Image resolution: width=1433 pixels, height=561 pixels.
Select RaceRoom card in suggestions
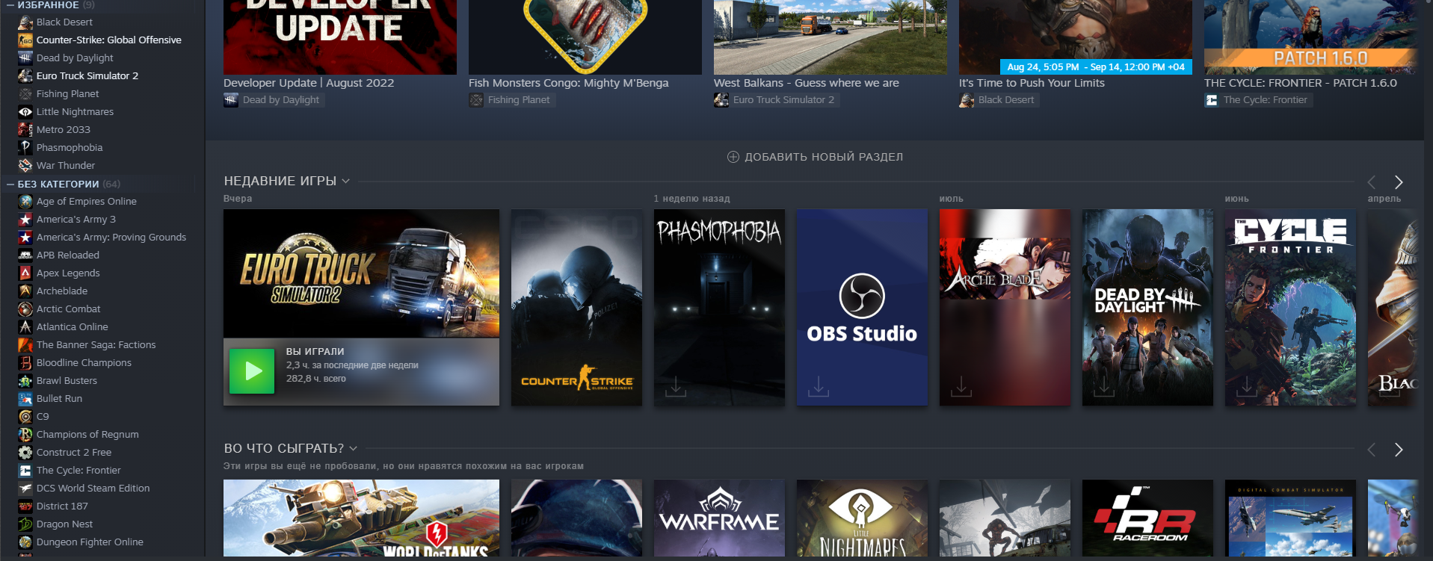(x=1147, y=518)
